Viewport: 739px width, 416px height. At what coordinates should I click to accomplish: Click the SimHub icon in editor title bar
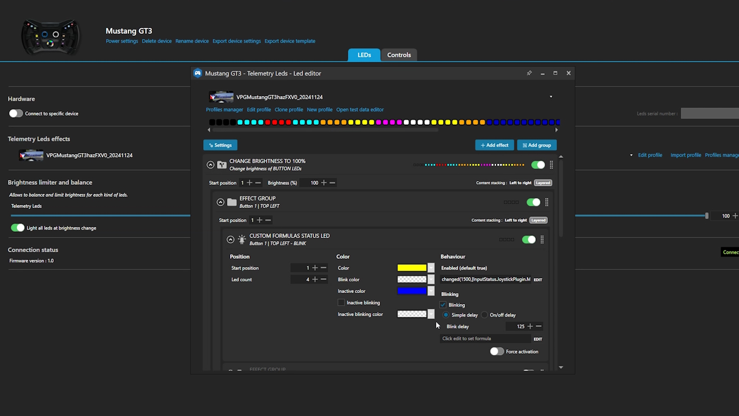[x=198, y=73]
